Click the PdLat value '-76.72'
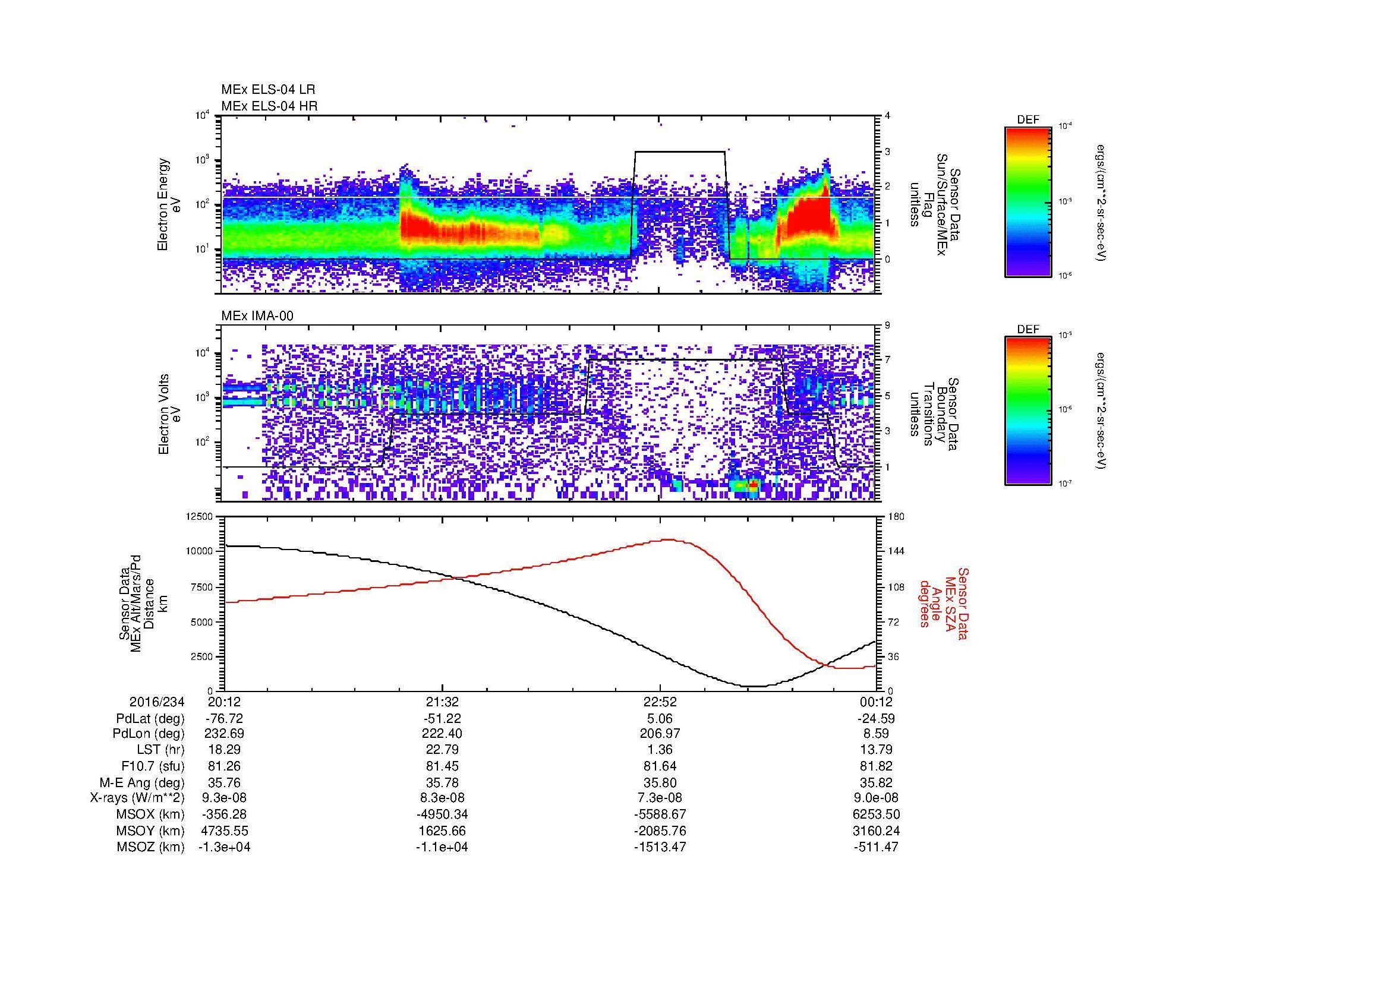Screen dimensions: 1390x982 coord(224,719)
